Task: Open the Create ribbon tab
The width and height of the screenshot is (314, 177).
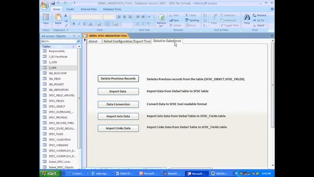Action: pos(70,9)
